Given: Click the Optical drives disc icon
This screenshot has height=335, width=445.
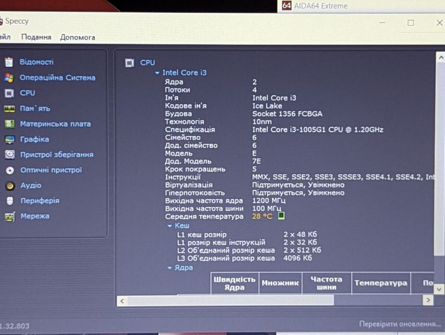Looking at the screenshot, I should (10, 170).
